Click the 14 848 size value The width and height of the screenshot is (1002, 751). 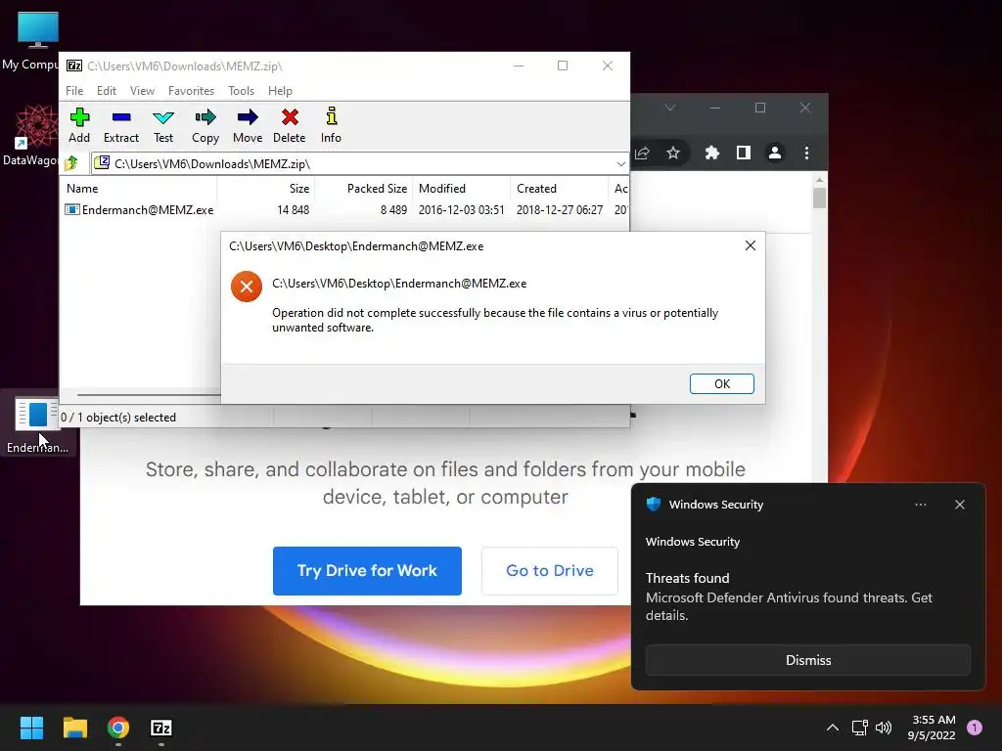tap(293, 210)
